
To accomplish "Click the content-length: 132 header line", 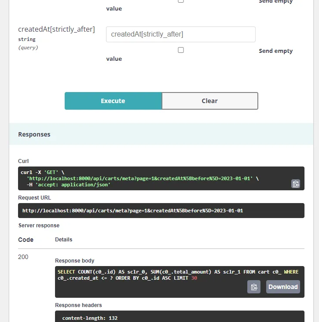I will pyautogui.click(x=90, y=318).
